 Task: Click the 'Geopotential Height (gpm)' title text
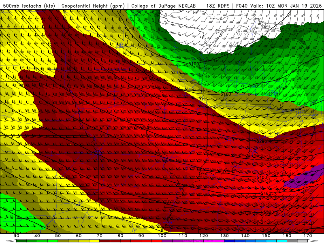93,6
